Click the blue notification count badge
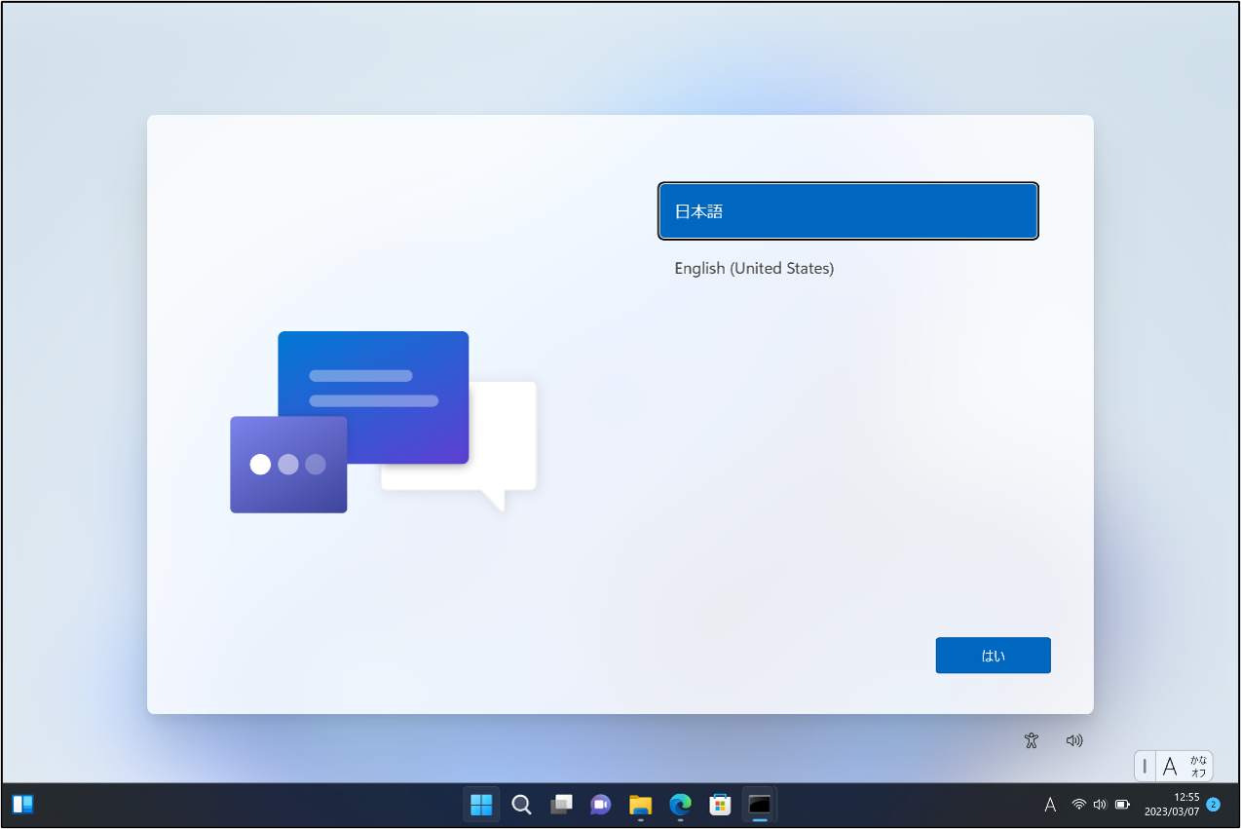This screenshot has height=829, width=1241. [x=1212, y=804]
